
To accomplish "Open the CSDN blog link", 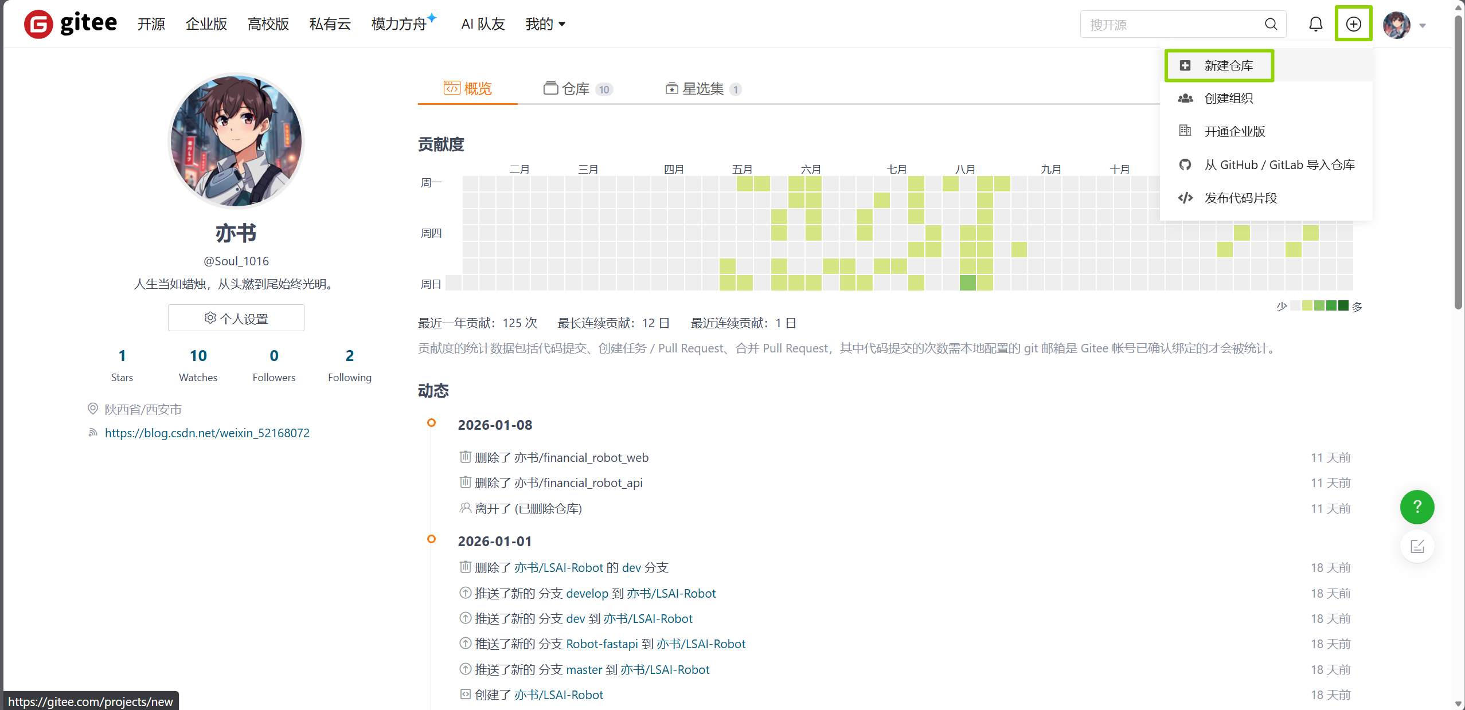I will (x=206, y=433).
